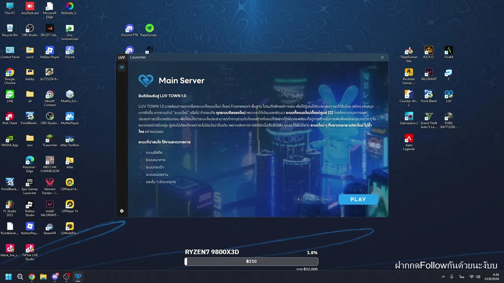Viewport: 504px width, 283px height.
Task: Select the Zoo luvtown.xlsx file
Action: (x=70, y=32)
